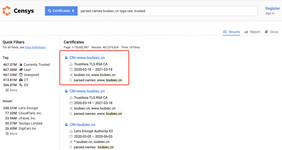The image size is (282, 150).
Task: Click the Register link
Action: coord(272,9)
